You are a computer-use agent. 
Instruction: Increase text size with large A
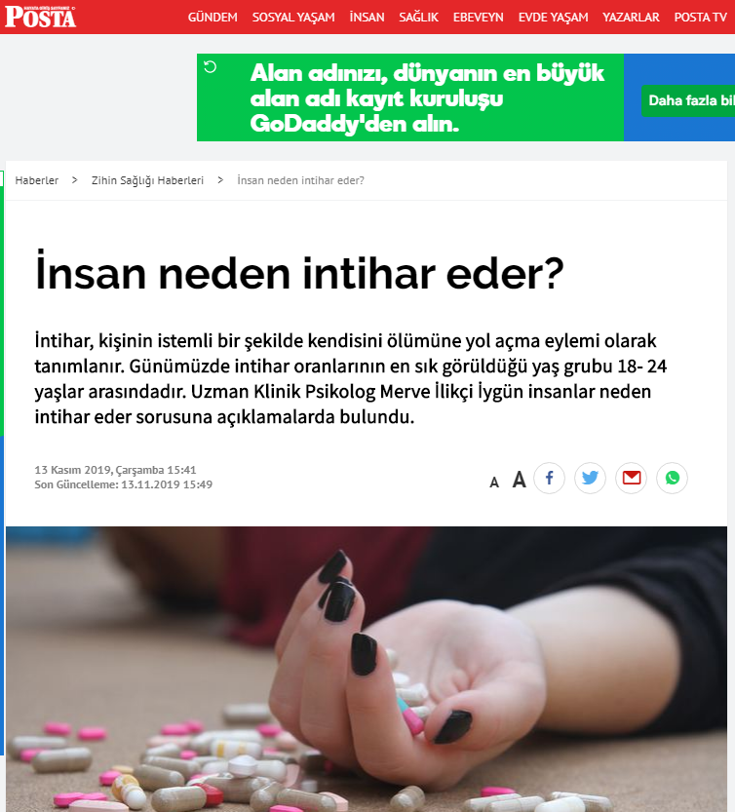519,480
